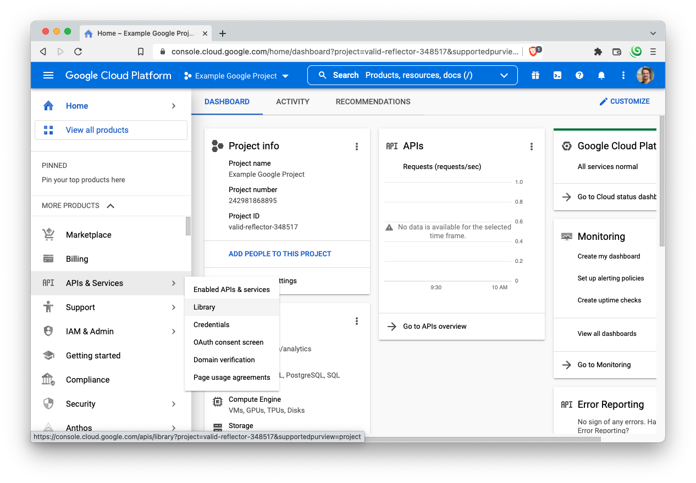This screenshot has width=696, height=483.
Task: Click the browser address bar URL
Action: tap(345, 52)
